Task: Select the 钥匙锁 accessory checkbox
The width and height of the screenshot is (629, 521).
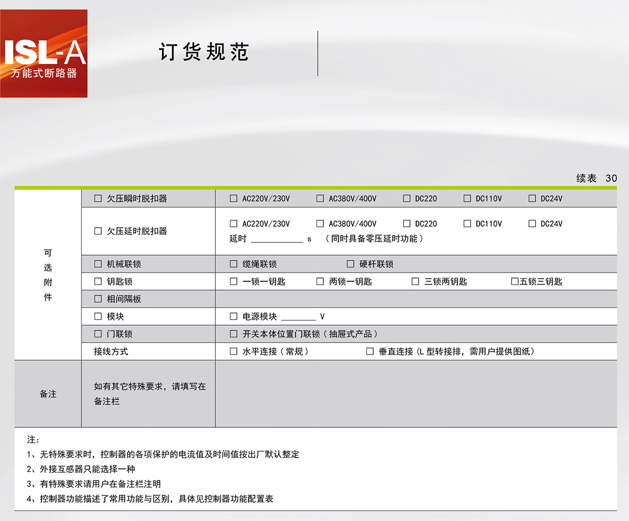Action: [98, 281]
